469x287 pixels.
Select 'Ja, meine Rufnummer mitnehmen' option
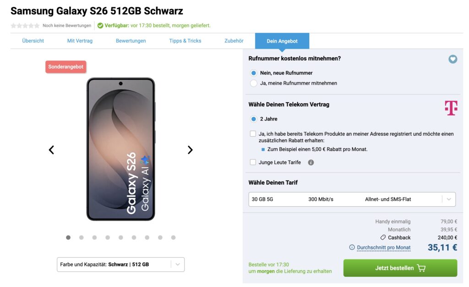[x=254, y=83]
